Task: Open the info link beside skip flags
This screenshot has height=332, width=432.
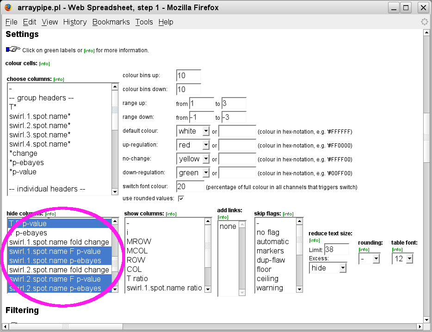Action: 288,214
